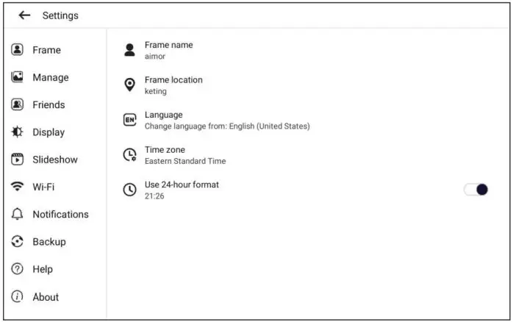
Task: Open the Time zone setting
Action: [x=184, y=155]
